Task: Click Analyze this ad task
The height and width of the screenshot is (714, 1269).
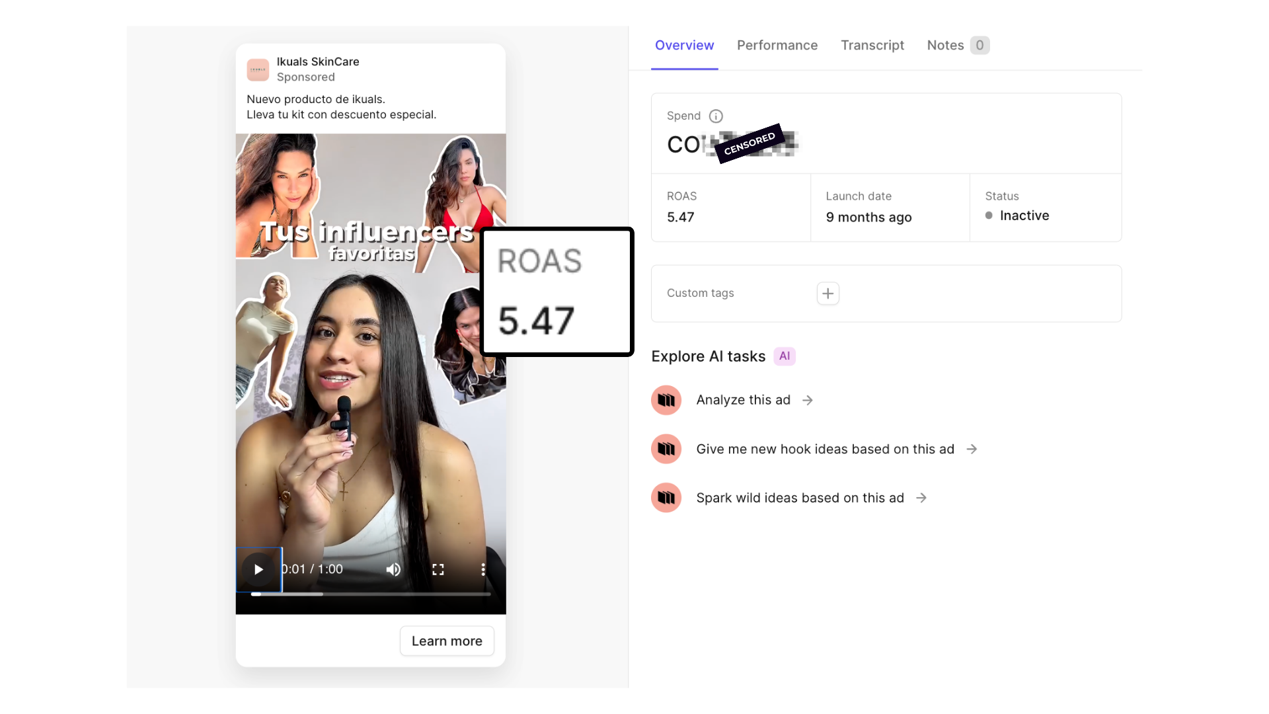Action: point(744,399)
